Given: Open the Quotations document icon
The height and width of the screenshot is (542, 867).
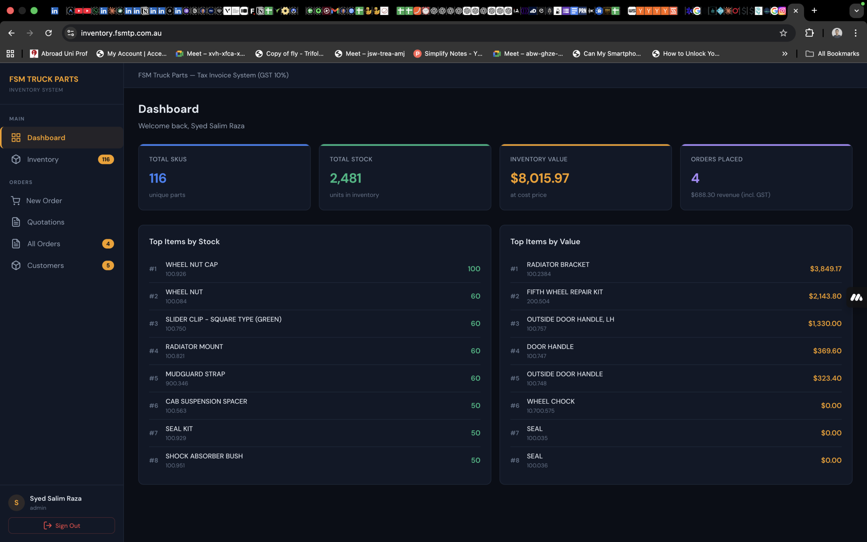Looking at the screenshot, I should coord(16,222).
